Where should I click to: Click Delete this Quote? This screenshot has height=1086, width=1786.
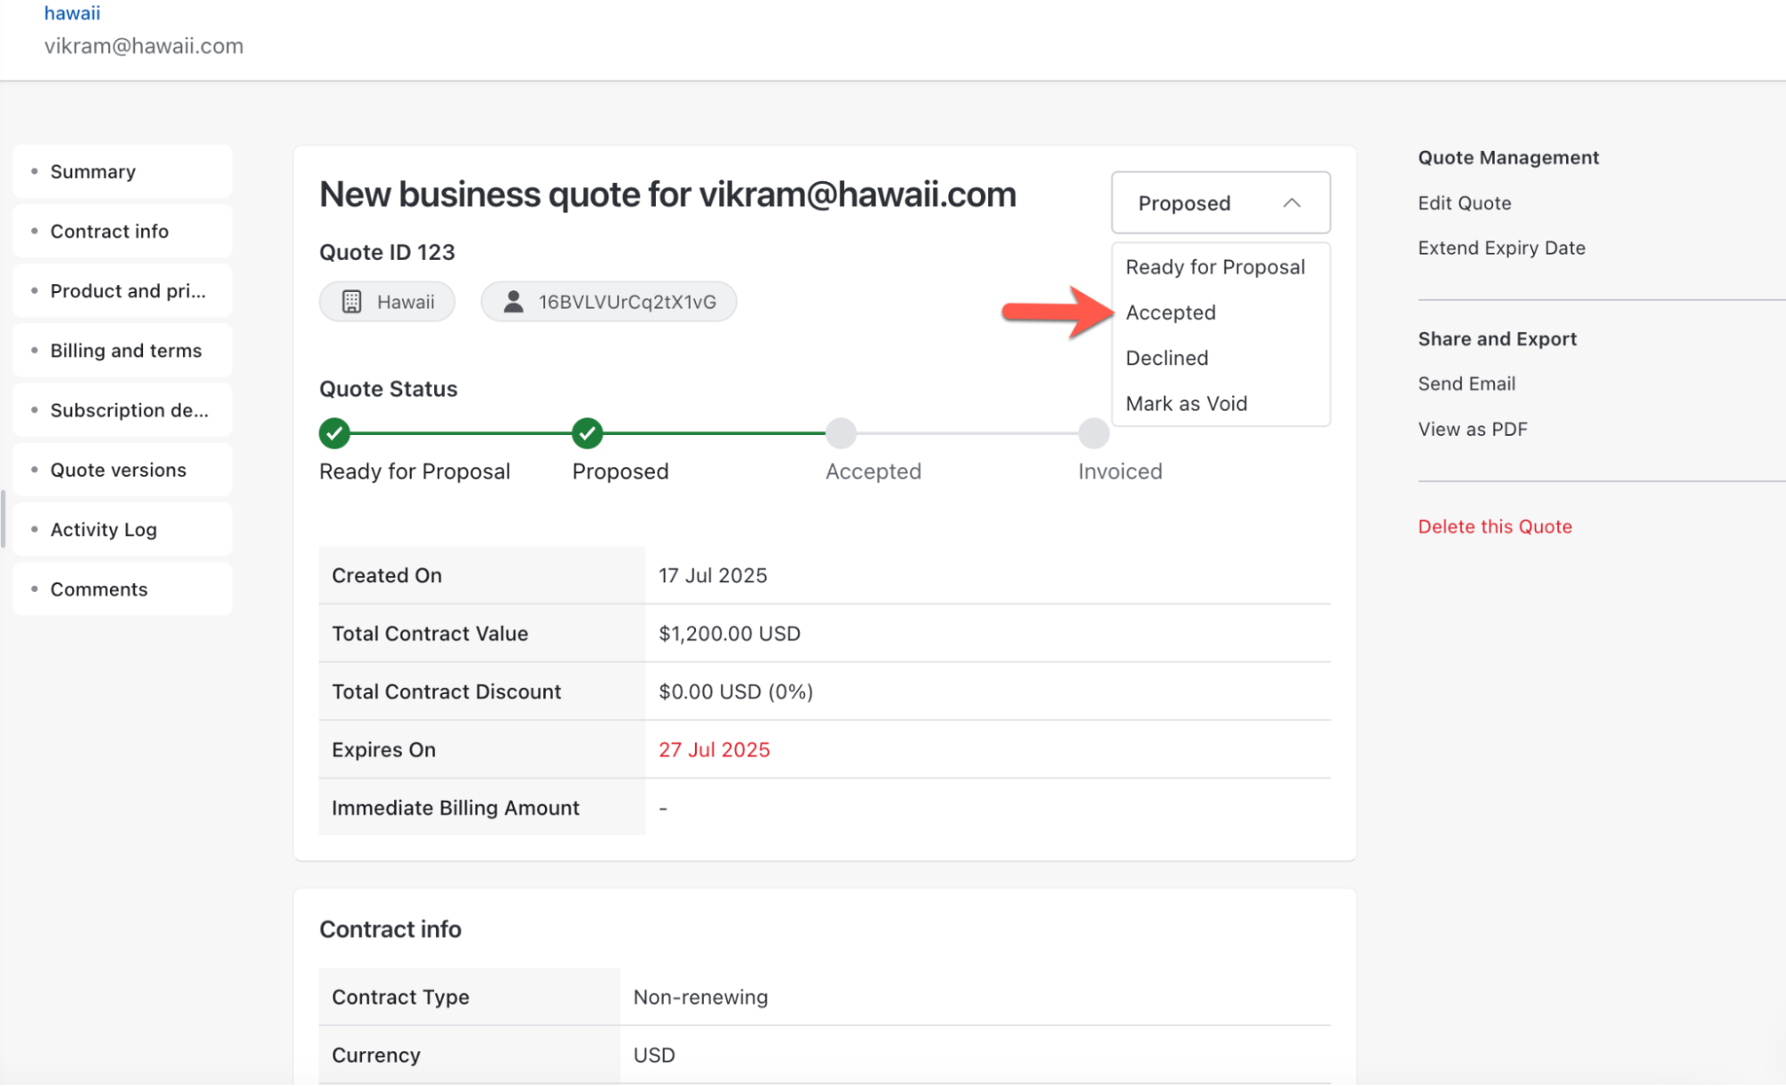coord(1494,526)
